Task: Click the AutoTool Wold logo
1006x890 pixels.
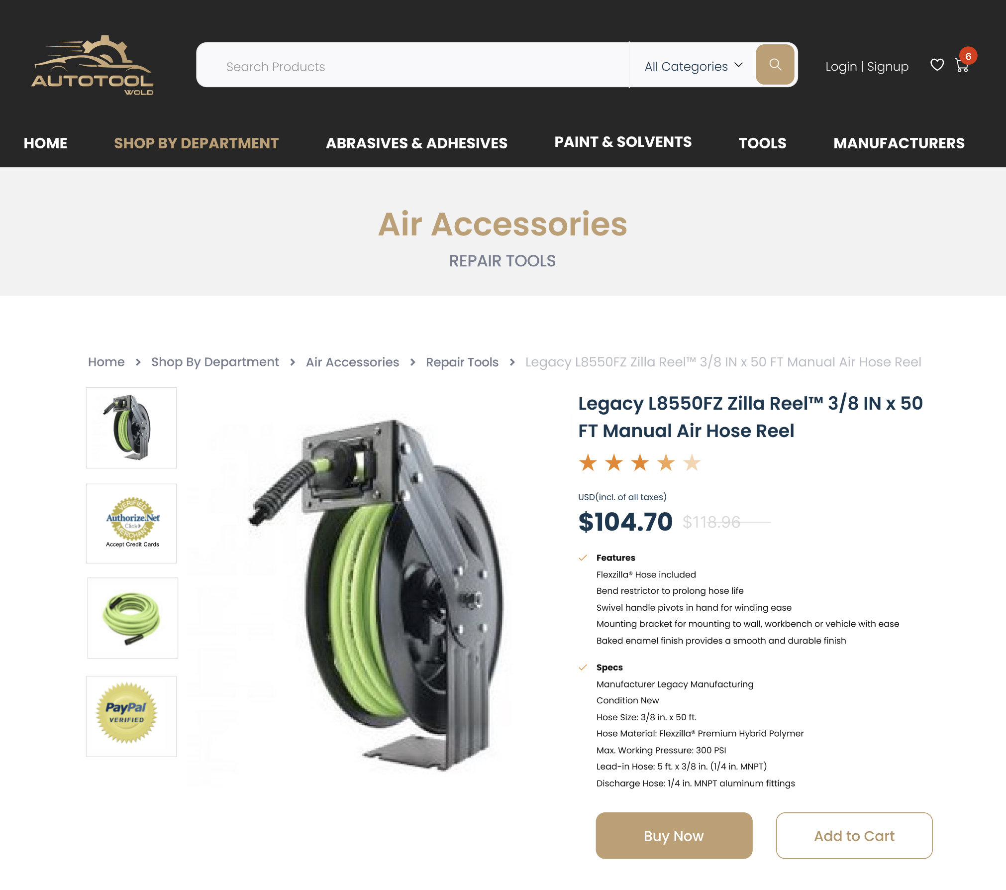Action: [93, 65]
